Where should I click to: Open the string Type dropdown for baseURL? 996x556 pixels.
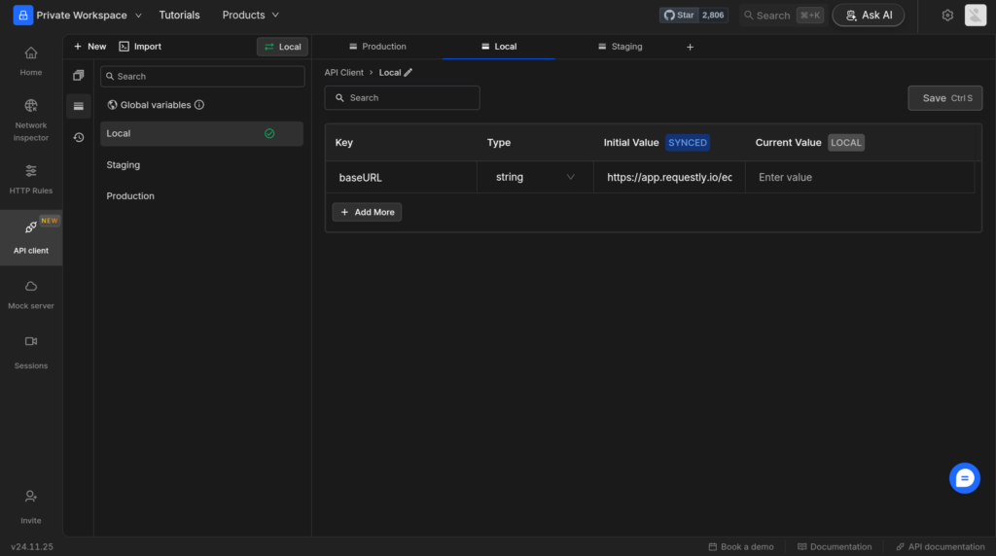click(535, 177)
